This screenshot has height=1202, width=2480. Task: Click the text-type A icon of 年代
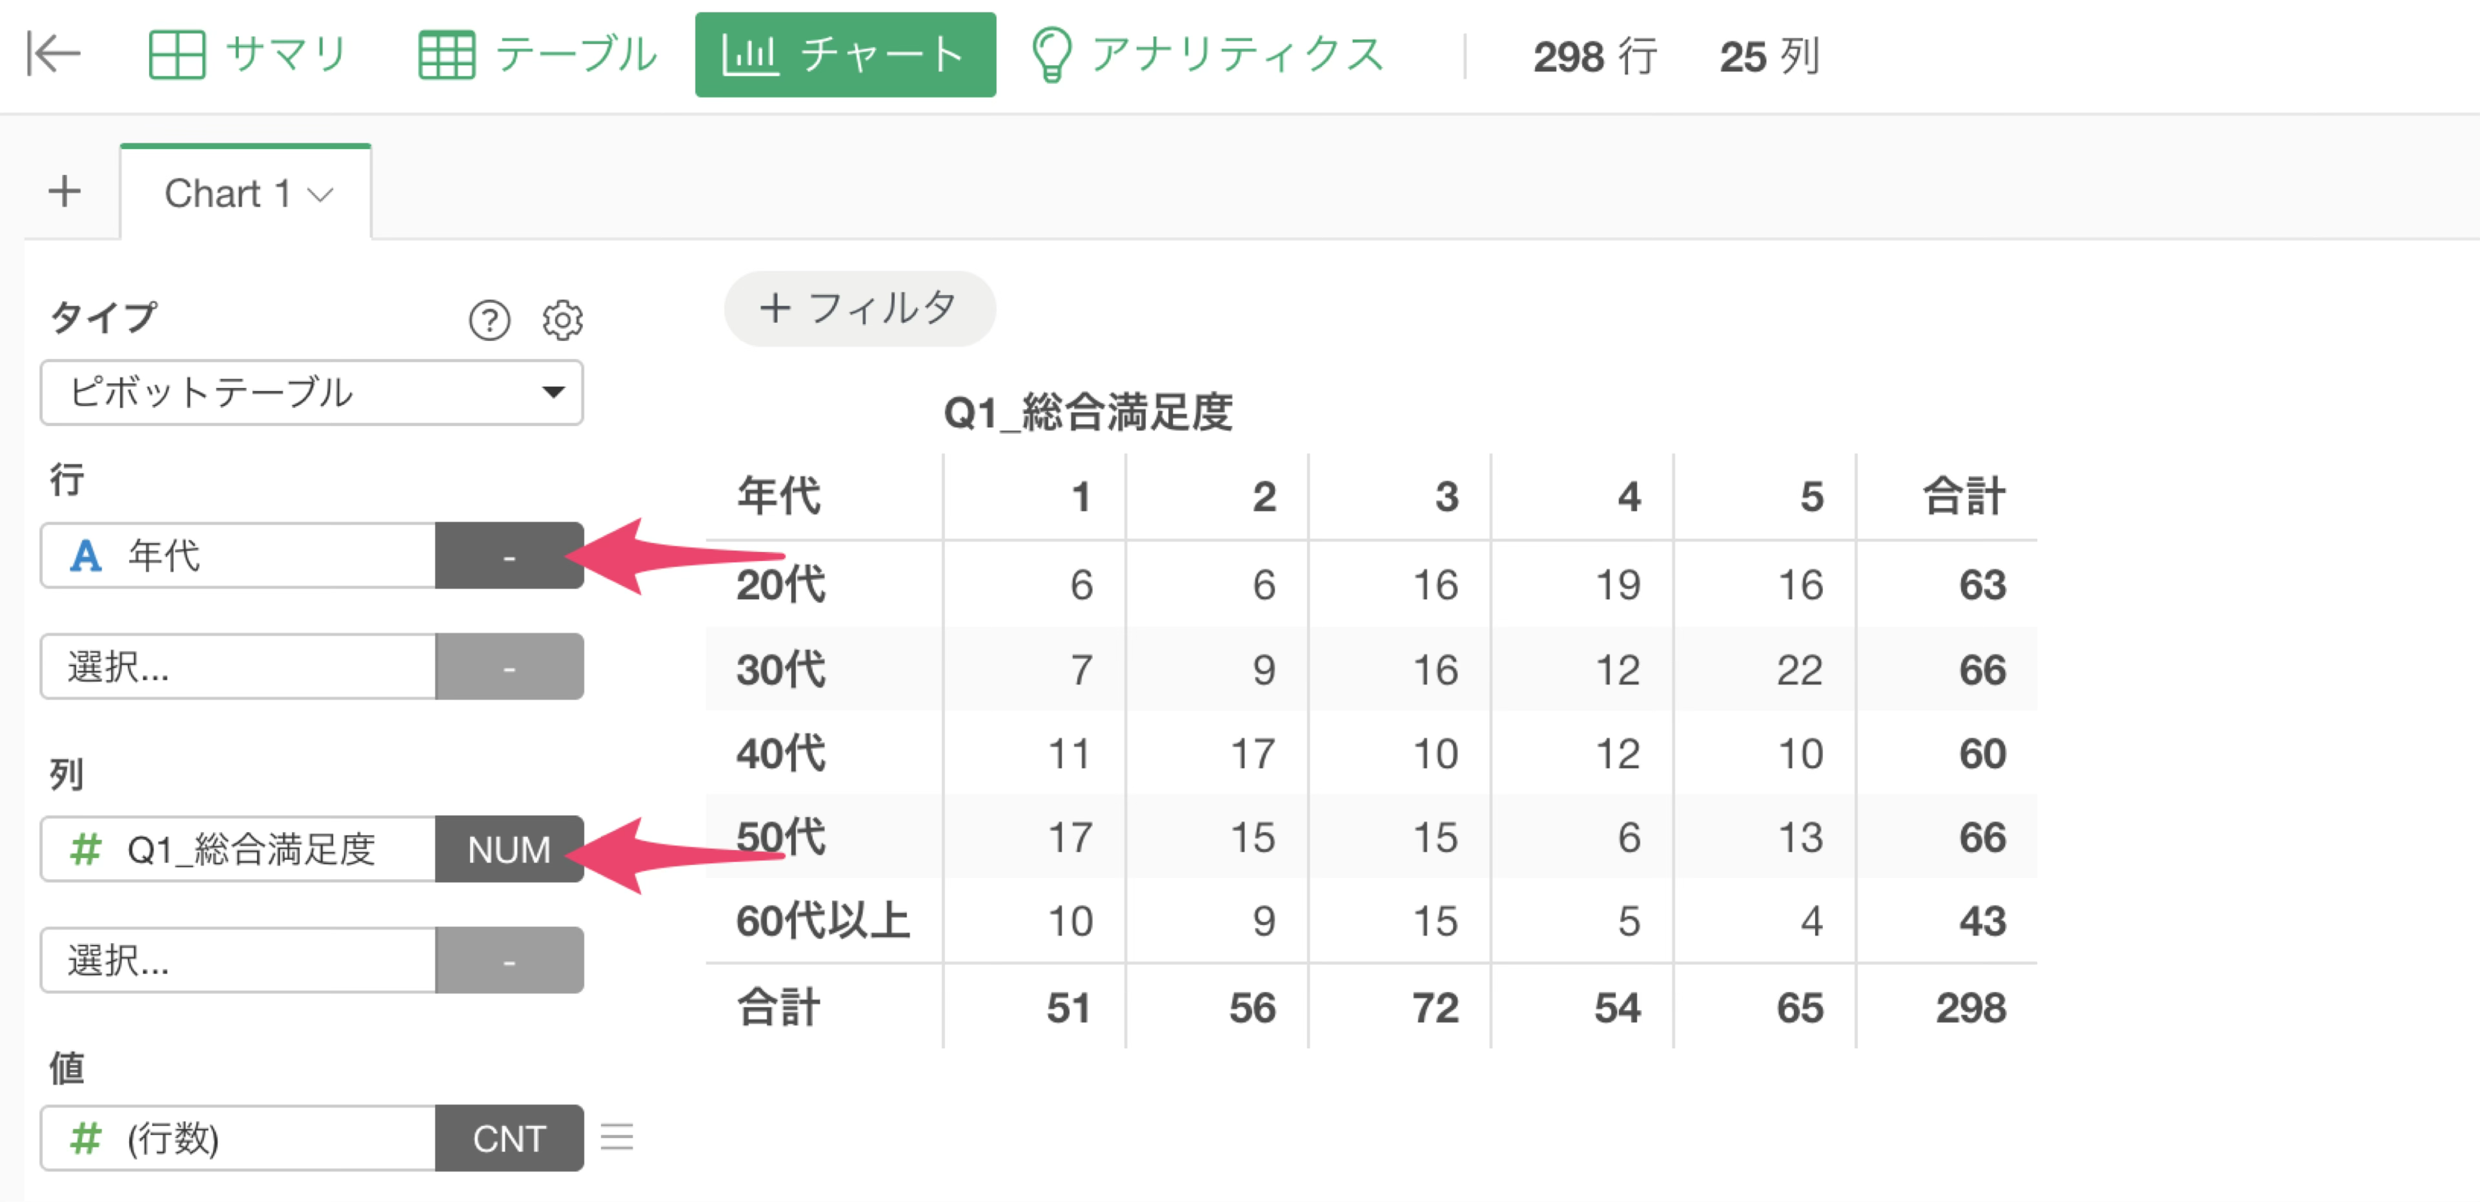pyautogui.click(x=86, y=556)
